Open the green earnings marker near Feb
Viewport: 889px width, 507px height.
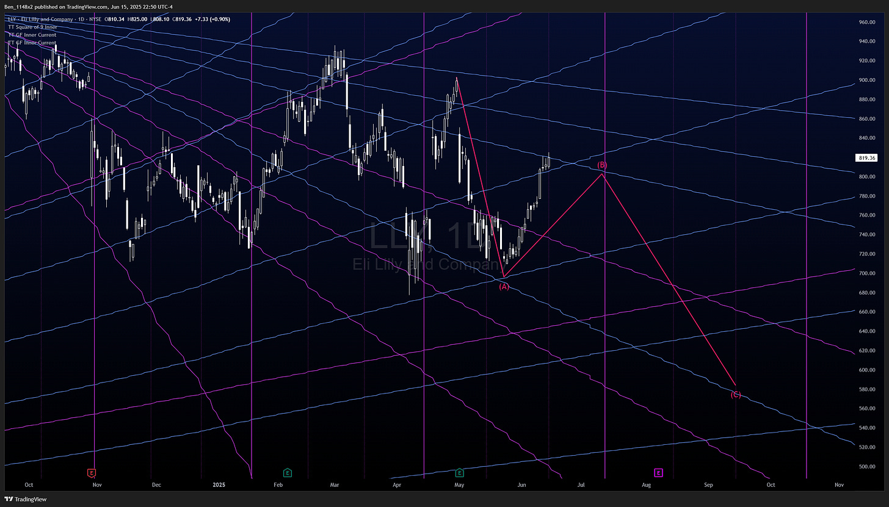tap(286, 472)
